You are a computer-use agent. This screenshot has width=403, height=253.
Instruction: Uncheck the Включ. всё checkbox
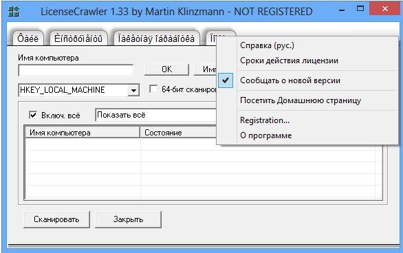click(x=33, y=115)
